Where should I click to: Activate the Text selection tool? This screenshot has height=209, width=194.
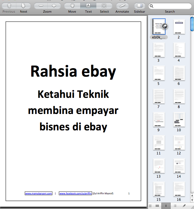click(88, 6)
